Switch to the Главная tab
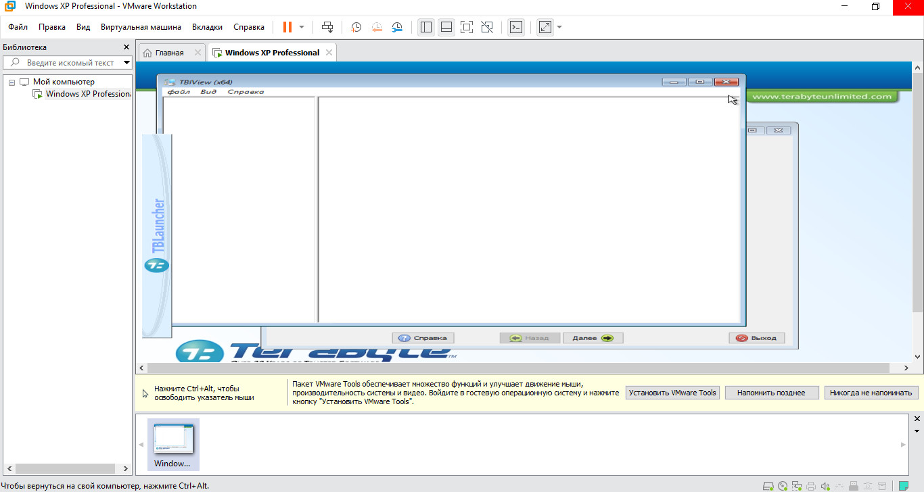The height and width of the screenshot is (492, 924). point(169,53)
